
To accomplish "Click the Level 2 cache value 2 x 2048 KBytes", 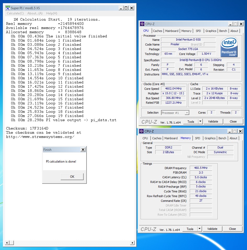I will coord(214,98).
